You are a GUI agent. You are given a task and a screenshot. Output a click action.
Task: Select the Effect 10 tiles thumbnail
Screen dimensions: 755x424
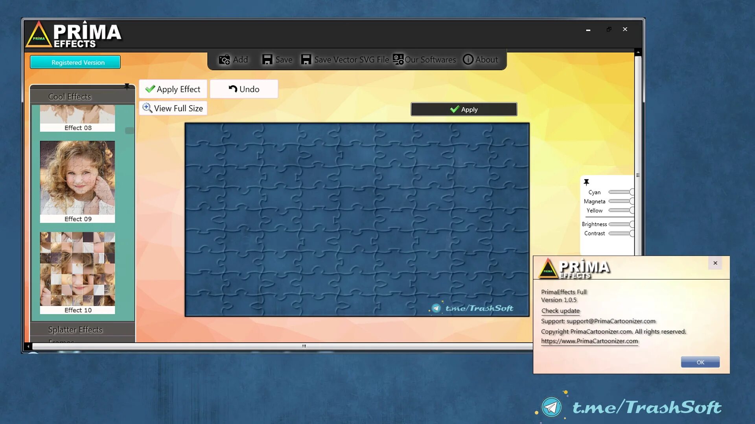coord(77,273)
